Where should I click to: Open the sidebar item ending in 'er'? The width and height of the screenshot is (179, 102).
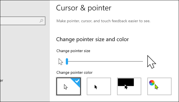(x=1, y=81)
